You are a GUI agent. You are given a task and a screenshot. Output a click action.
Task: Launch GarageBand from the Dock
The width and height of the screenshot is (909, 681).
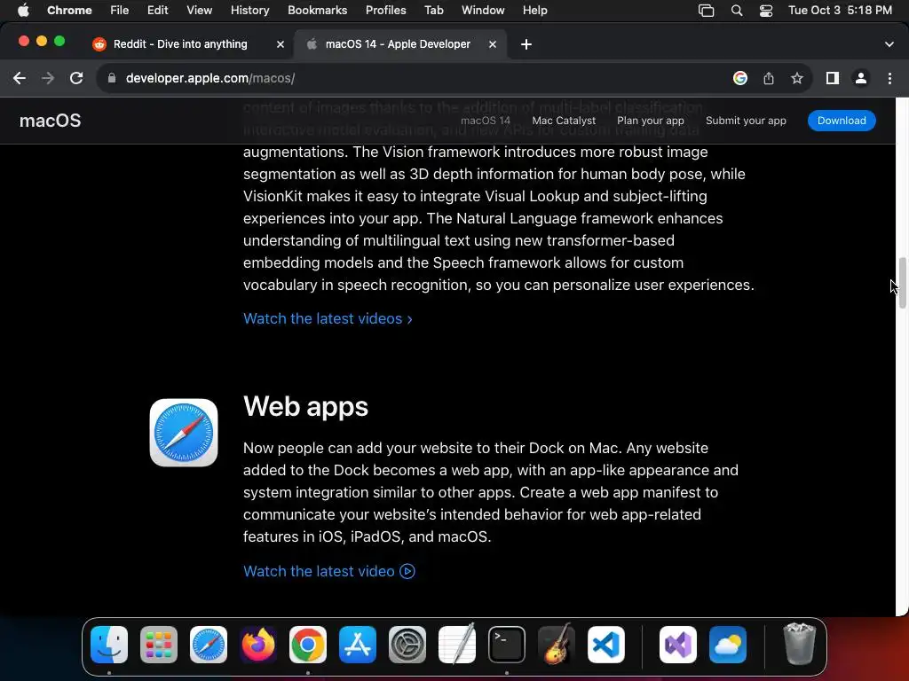coord(557,645)
